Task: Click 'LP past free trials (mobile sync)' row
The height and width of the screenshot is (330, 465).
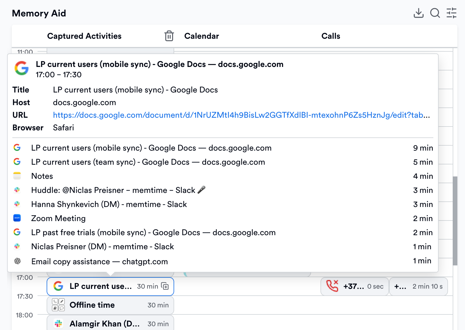Action: point(223,233)
